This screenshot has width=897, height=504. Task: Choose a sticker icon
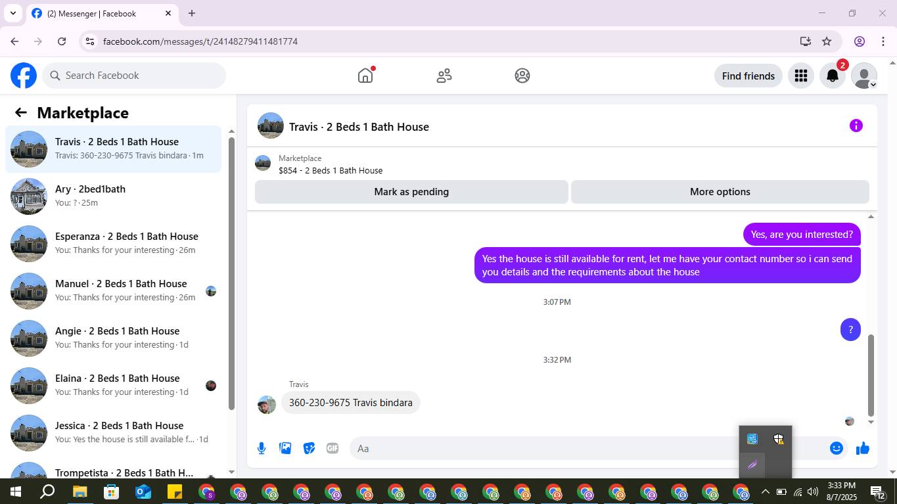(x=309, y=448)
